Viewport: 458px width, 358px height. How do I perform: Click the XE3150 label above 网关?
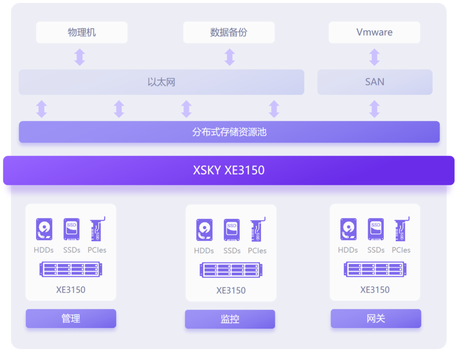tap(375, 290)
